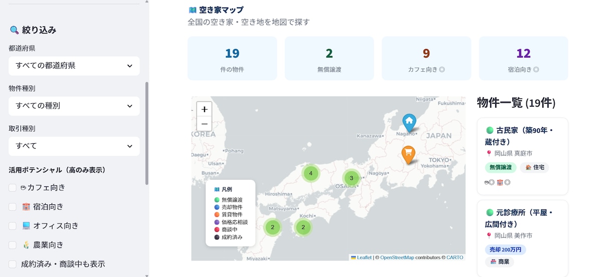
Task: Click the sidebar vertical scrollbar thumb
Action: click(147, 133)
